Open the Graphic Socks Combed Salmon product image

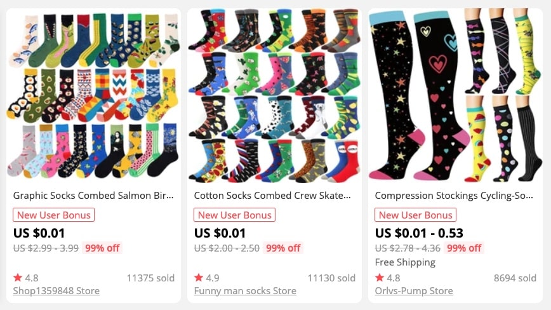pyautogui.click(x=93, y=95)
